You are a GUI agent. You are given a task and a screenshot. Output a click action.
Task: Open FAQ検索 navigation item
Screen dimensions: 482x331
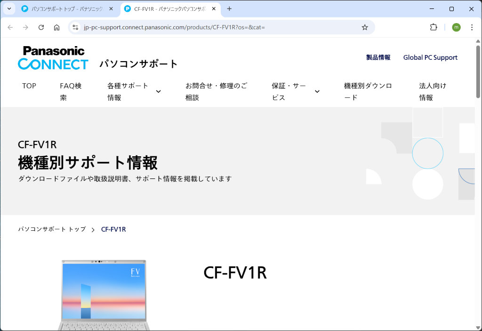coord(71,92)
